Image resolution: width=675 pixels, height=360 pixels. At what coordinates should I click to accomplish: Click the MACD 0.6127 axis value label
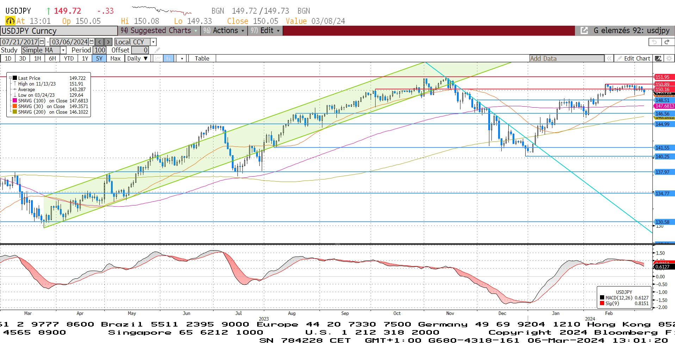664,267
